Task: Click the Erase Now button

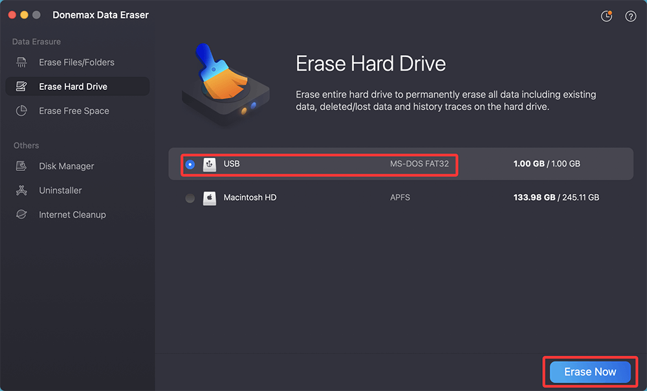Action: [x=589, y=372]
